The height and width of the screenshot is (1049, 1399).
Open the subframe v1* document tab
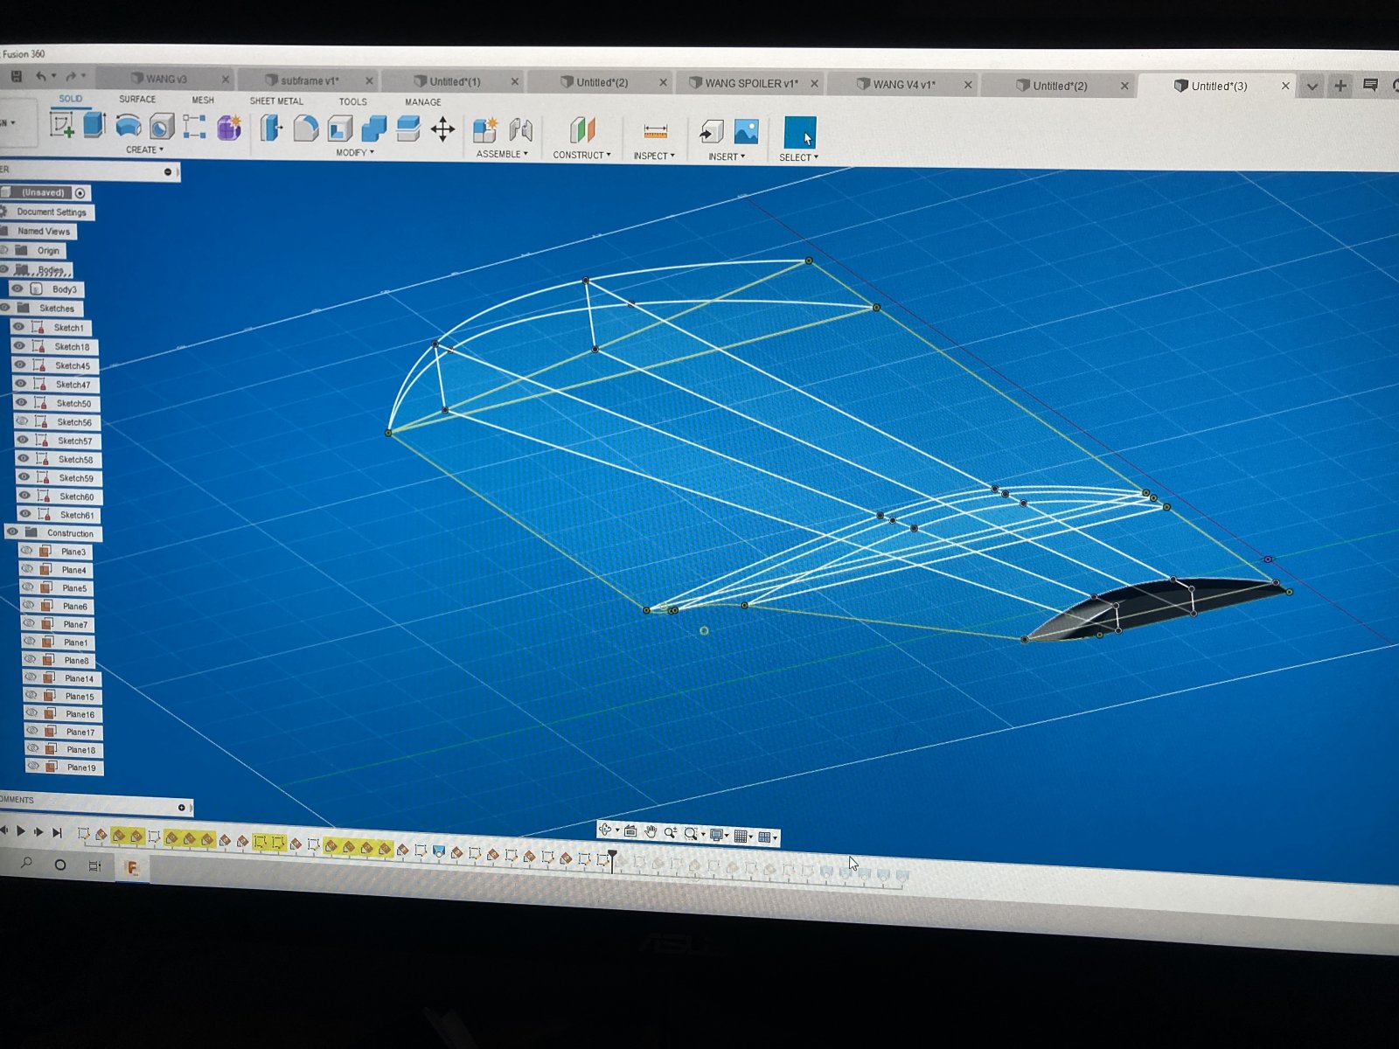(309, 80)
